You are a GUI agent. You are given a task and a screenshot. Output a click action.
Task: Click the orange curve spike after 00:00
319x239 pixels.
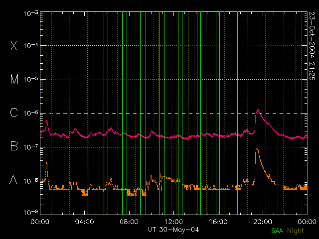(x=46, y=163)
